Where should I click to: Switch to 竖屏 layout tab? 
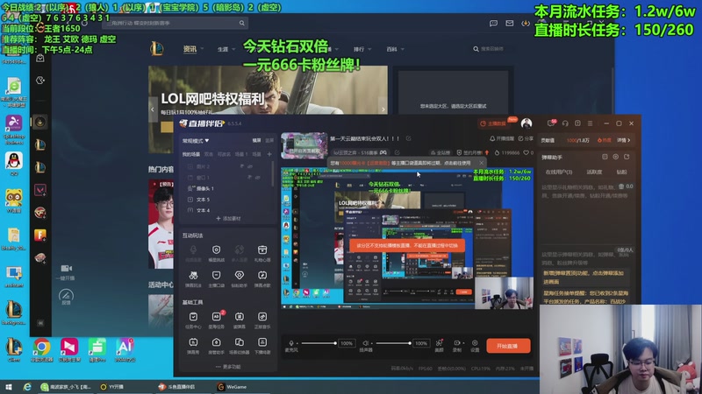tap(269, 140)
